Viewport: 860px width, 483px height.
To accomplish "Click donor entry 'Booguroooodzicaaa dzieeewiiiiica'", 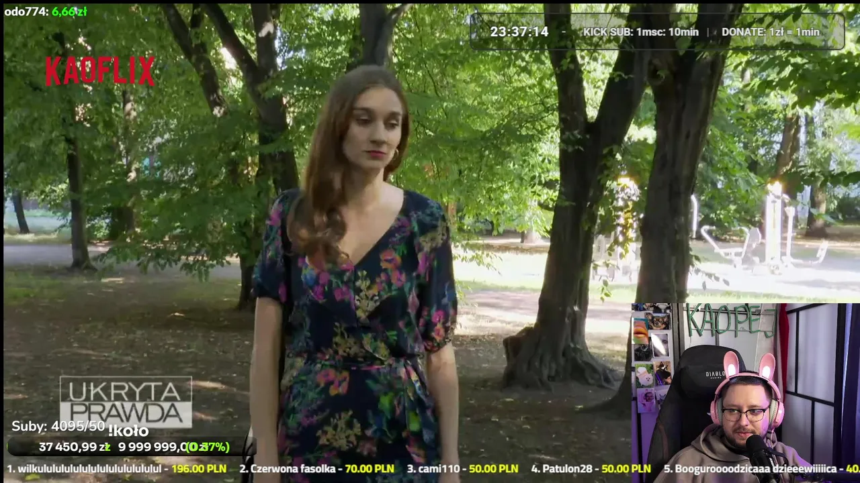I will pos(761,469).
